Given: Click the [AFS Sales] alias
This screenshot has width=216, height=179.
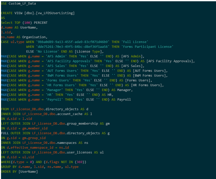Looking at the screenshot, I should coord(133,66).
